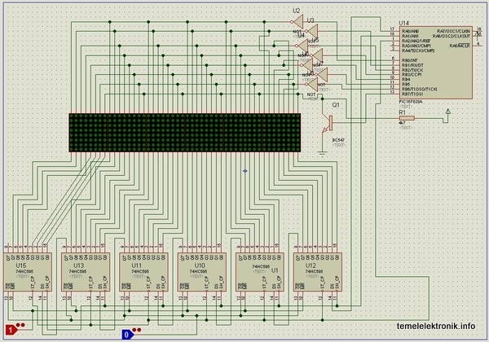The image size is (489, 342).
Task: Click the BC547 value text
Action: (x=338, y=140)
